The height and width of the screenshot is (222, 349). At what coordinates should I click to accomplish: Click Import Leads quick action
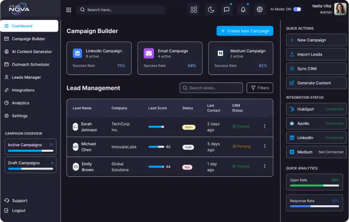click(316, 54)
